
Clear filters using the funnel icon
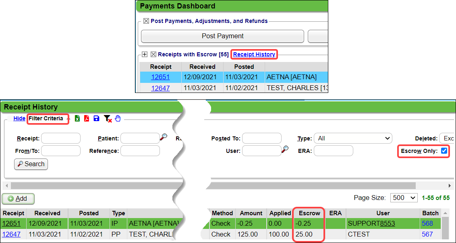pos(107,118)
